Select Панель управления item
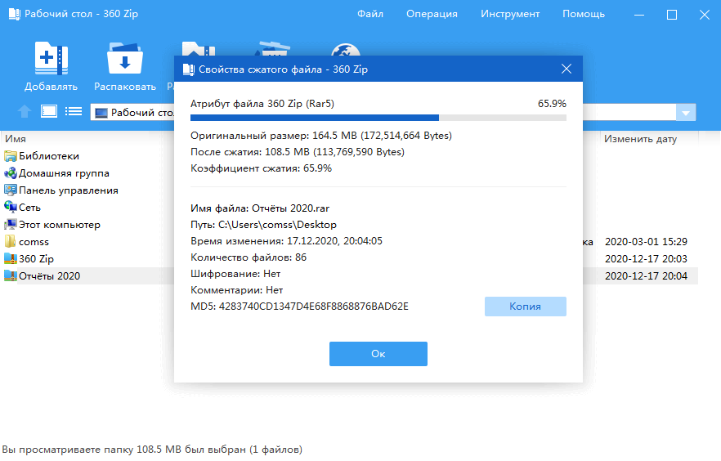Viewport: 721px width, 461px height. click(69, 190)
